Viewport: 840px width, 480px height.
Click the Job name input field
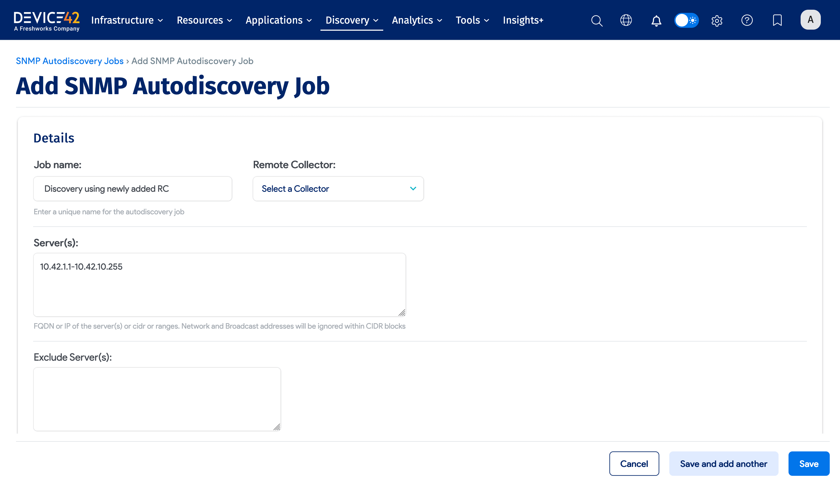(x=132, y=189)
